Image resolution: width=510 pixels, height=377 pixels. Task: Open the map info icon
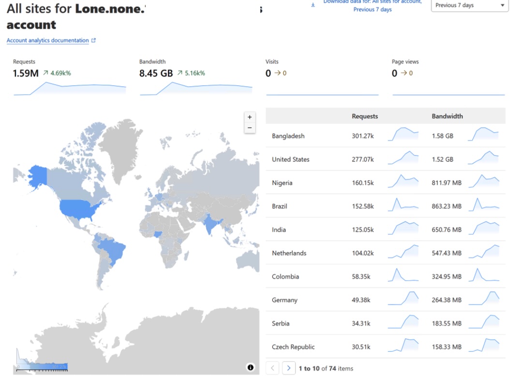(x=251, y=367)
